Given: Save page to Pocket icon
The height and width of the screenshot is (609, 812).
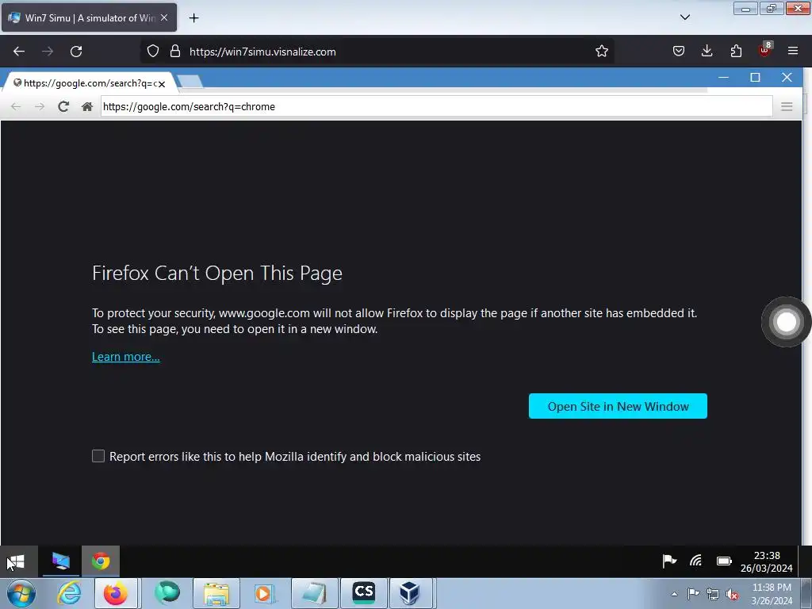Looking at the screenshot, I should (679, 51).
